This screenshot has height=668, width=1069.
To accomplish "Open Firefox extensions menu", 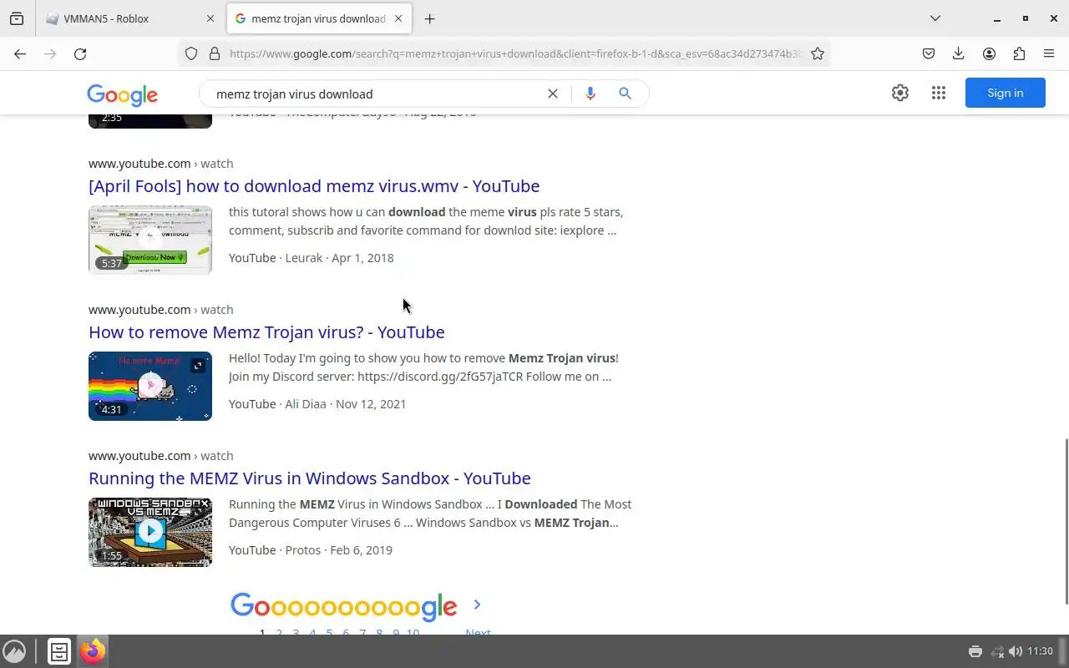I will click(1019, 53).
